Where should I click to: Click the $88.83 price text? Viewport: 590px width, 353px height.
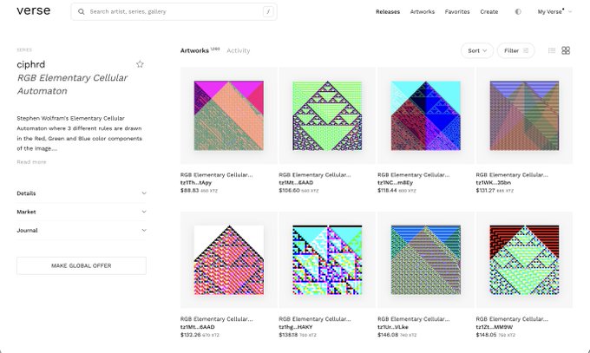189,191
